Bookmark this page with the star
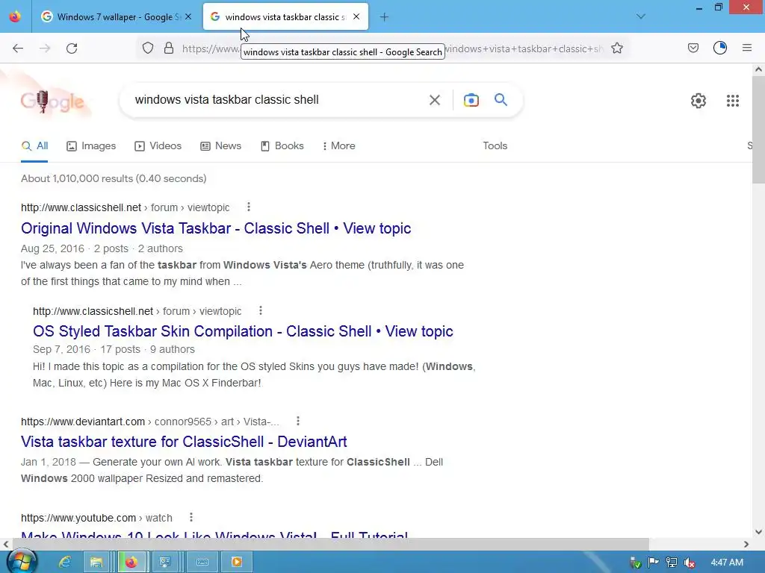 tap(616, 48)
